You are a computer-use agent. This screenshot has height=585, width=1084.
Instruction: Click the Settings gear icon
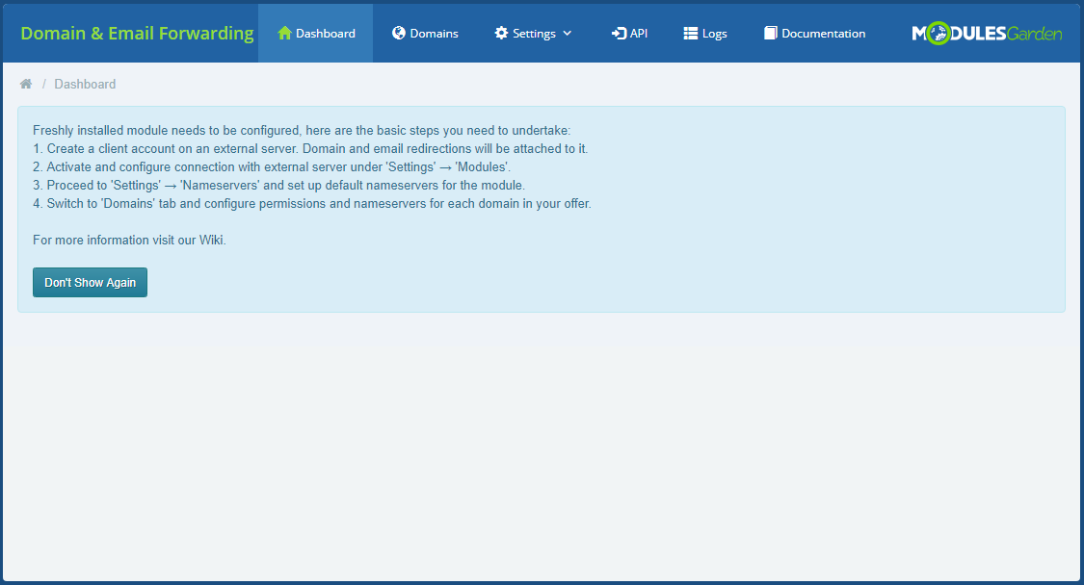click(x=501, y=33)
